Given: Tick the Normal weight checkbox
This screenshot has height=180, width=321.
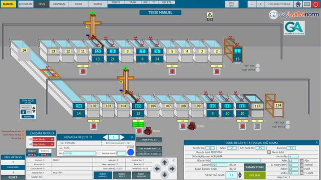Looking at the screenshot, I should click(x=301, y=164).
